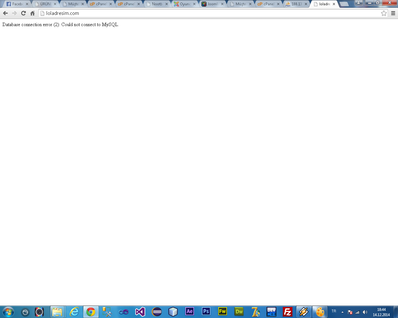Open the number 7 globe taskbar icon
Viewport: 398px width, 318px height.
[x=256, y=312]
